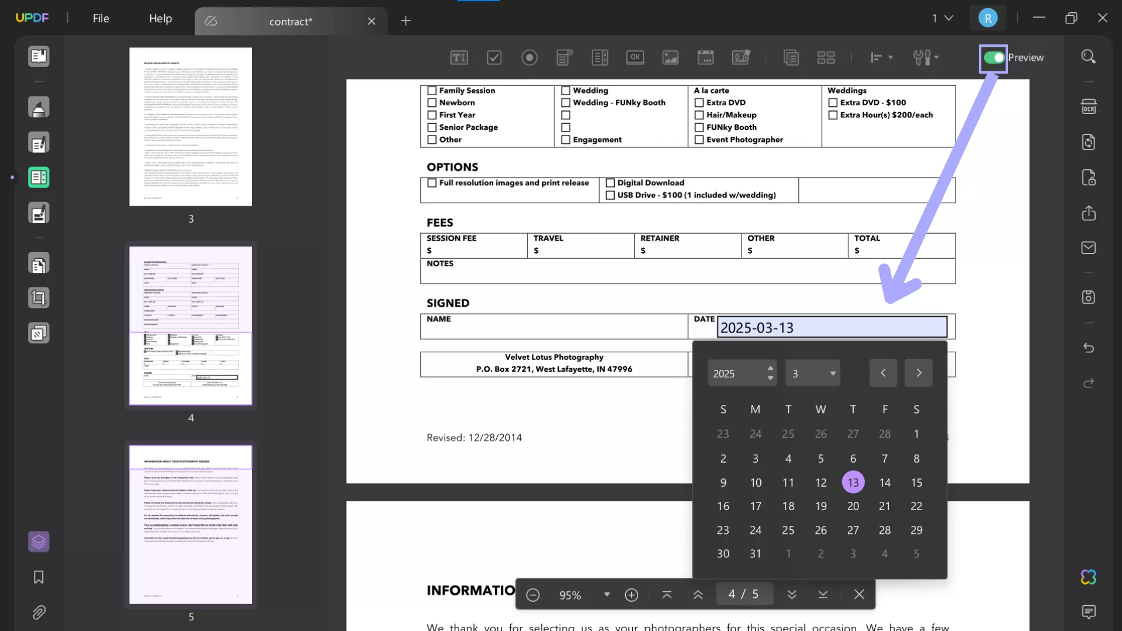The image size is (1122, 631).
Task: Open the attachments panel
Action: click(x=39, y=612)
